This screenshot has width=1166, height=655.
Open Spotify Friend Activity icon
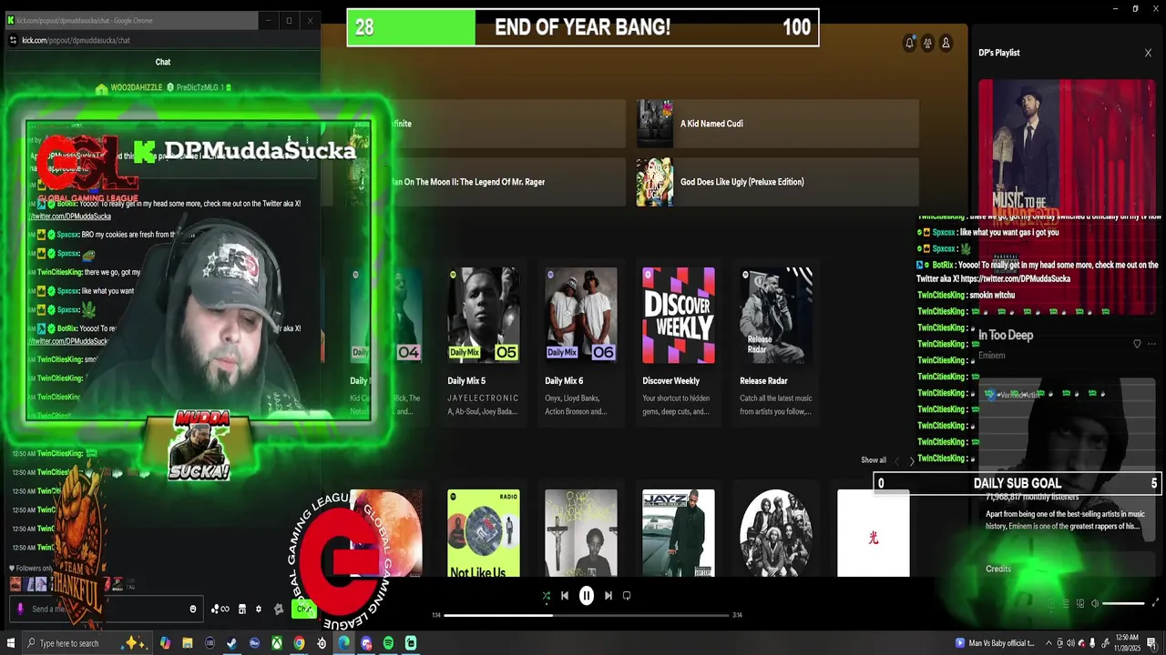[x=927, y=43]
